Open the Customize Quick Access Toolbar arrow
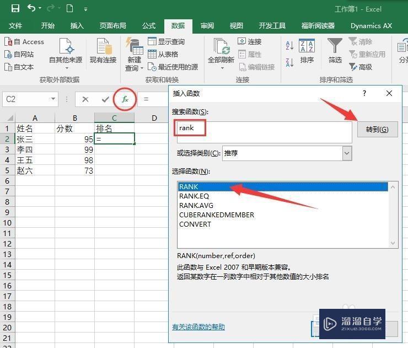 85,9
